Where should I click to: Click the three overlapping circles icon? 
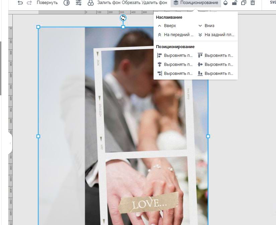coord(90,3)
